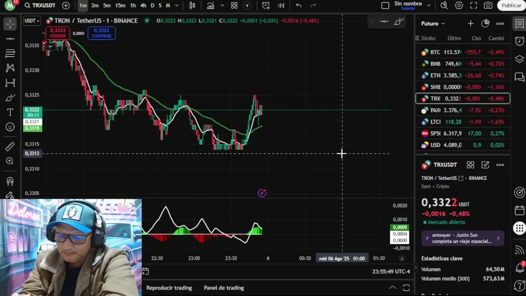Image resolution: width=526 pixels, height=296 pixels.
Task: Open candlestick chart type menu
Action: click(192, 5)
